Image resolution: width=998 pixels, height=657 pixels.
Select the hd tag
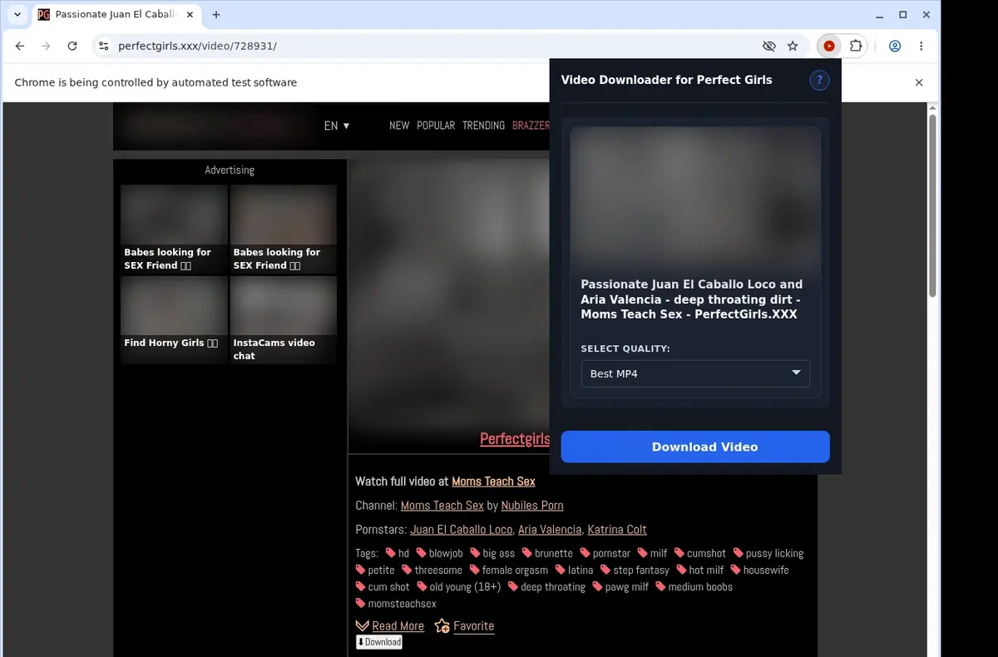398,553
